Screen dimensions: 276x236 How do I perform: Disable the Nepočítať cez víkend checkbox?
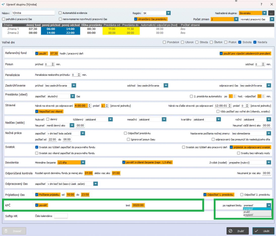37,111
